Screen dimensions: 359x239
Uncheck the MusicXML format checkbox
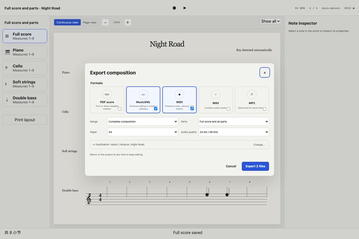tap(156, 109)
